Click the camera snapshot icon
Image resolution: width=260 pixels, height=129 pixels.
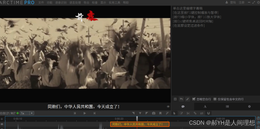pos(154,113)
